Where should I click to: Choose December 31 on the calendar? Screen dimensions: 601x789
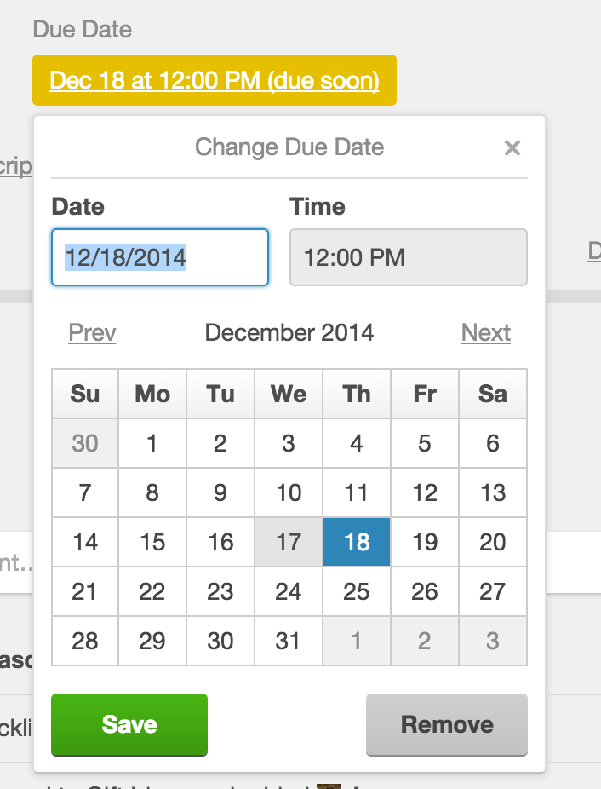click(288, 641)
